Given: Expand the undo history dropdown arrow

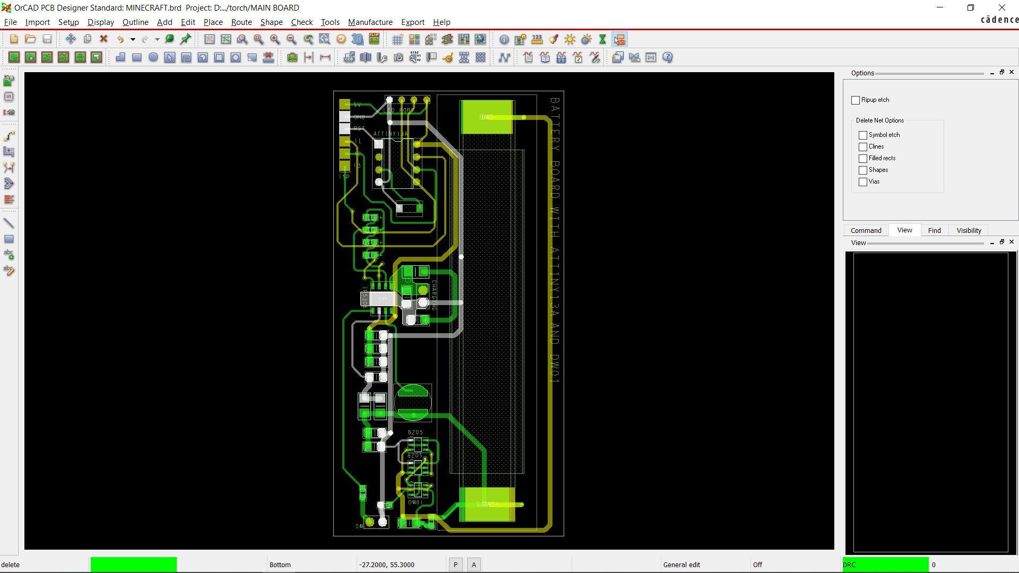Looking at the screenshot, I should click(x=133, y=39).
